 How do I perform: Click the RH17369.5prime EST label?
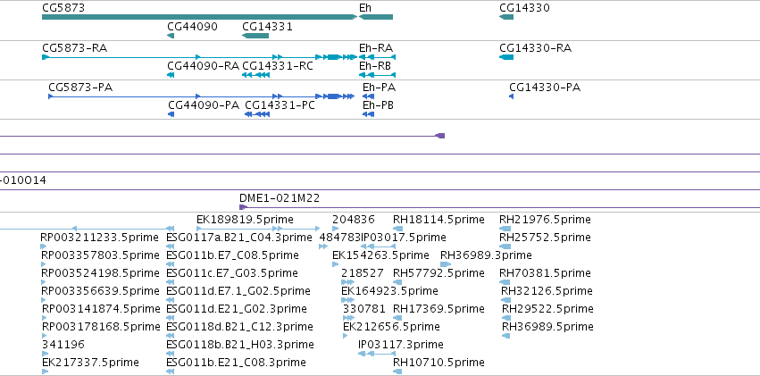[x=438, y=309]
